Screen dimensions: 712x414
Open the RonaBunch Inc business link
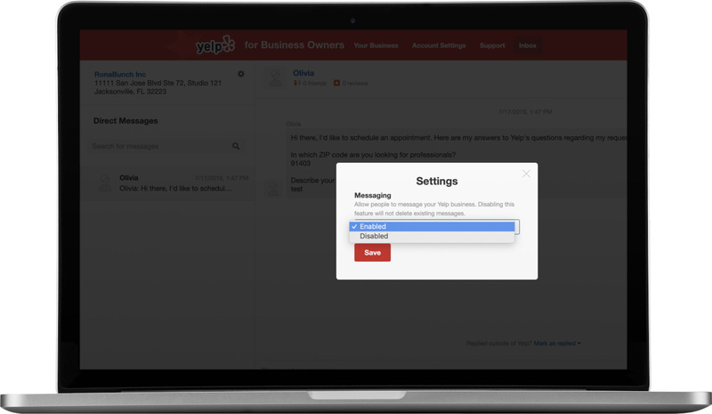tap(120, 74)
